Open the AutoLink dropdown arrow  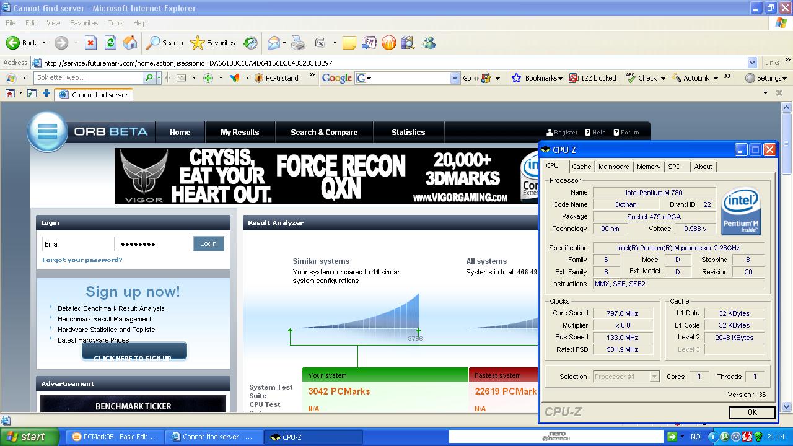(x=716, y=79)
